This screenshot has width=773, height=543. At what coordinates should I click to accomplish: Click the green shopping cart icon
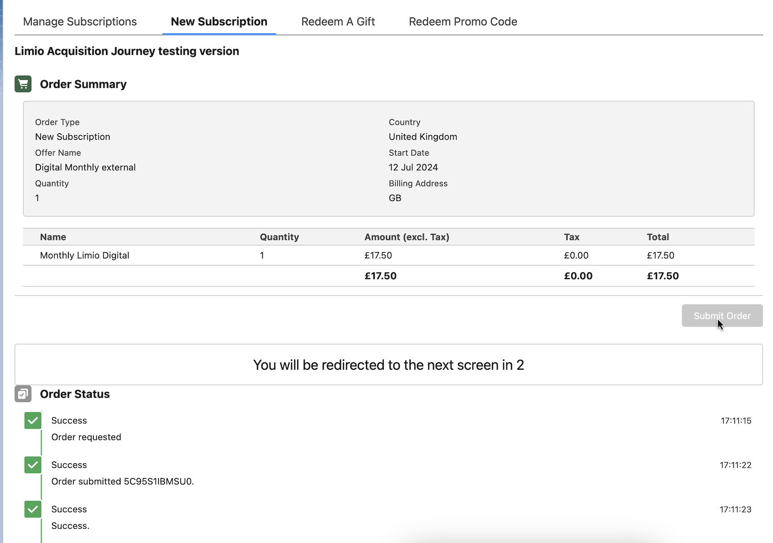(x=23, y=84)
